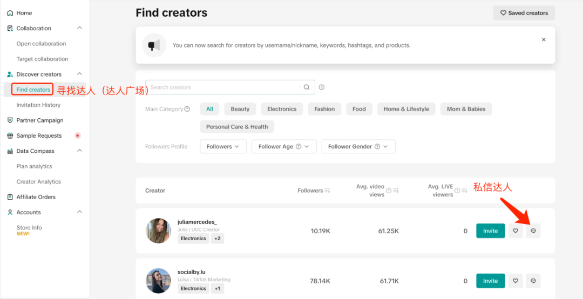Open the Followers dropdown

point(223,146)
